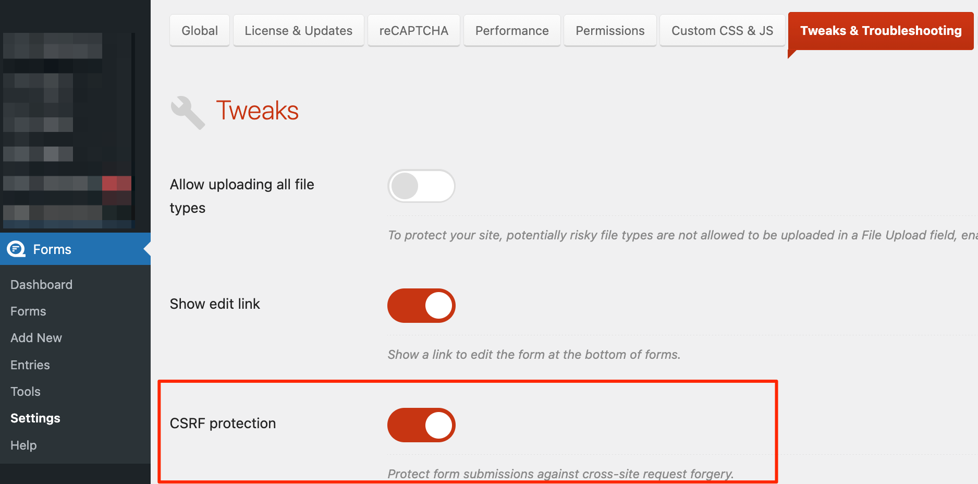The image size is (978, 484).
Task: Click the Tweaks & Troubleshooting tab
Action: click(x=881, y=31)
